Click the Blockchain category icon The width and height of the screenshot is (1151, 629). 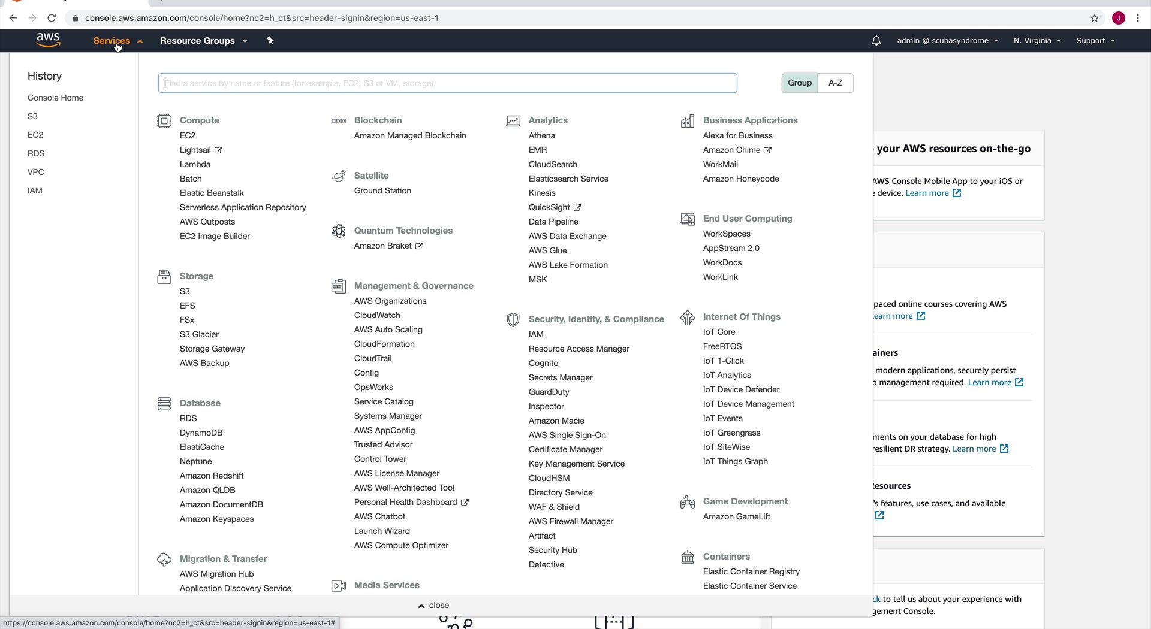[339, 121]
